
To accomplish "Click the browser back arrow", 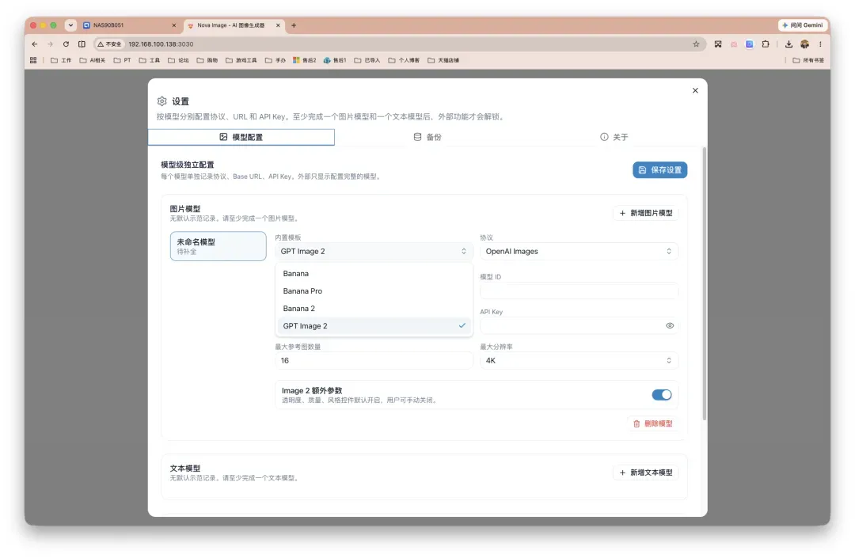I will click(35, 44).
